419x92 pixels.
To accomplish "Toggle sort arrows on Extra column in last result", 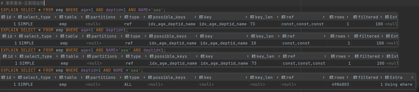I will (x=412, y=78).
